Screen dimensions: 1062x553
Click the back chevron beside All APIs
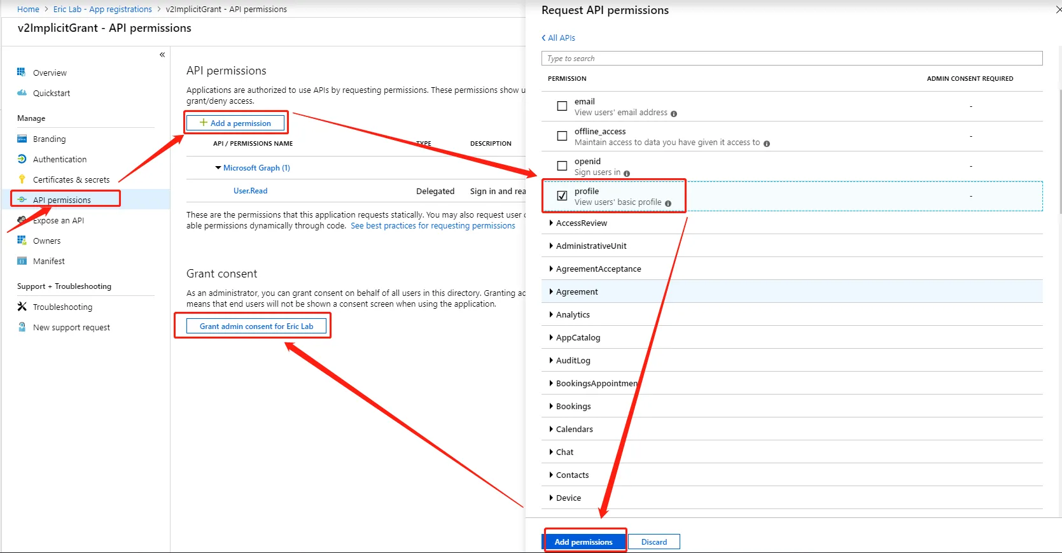coord(543,38)
